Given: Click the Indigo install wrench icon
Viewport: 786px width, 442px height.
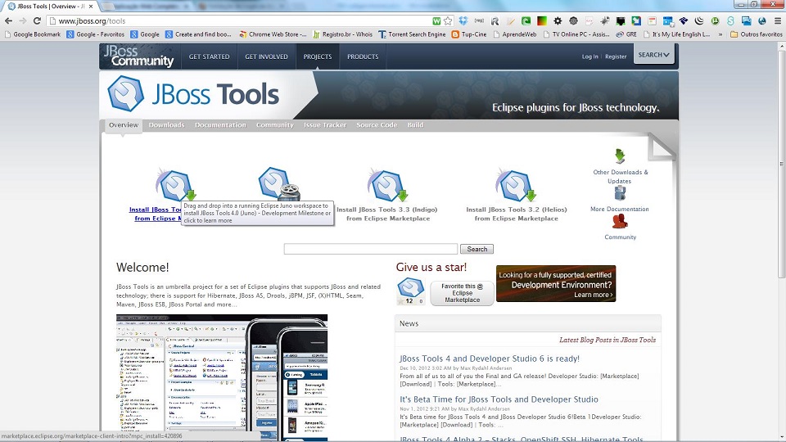Looking at the screenshot, I should click(387, 184).
